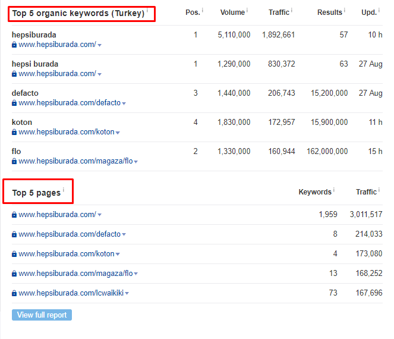This screenshot has width=394, height=339.
Task: Click info icon next to Upd. header
Action: [x=379, y=10]
